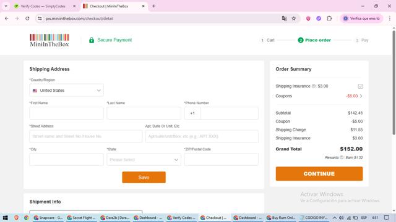Click the Shipping Insurance help icon
The image size is (396, 222).
coord(314,86)
